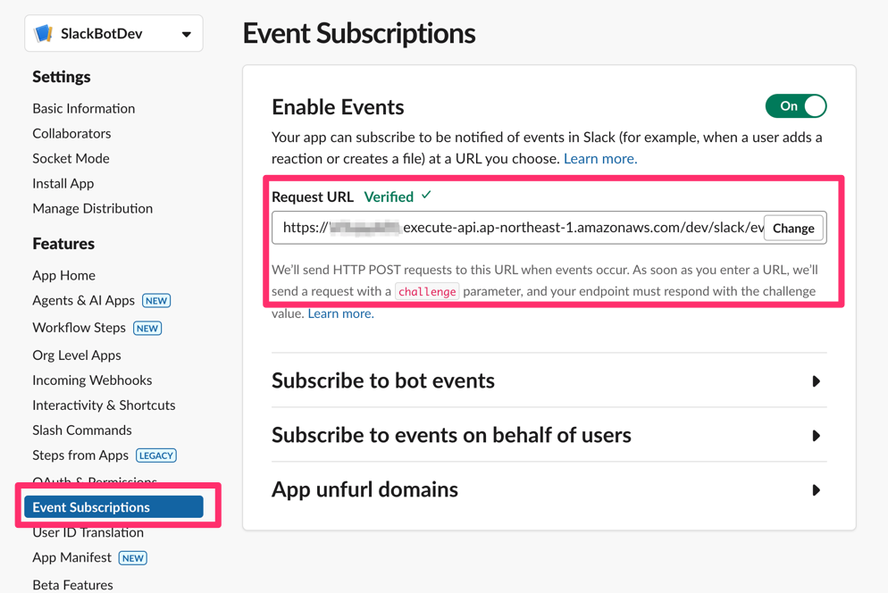Expand the App unfurl domains section
The height and width of the screenshot is (593, 888).
364,489
